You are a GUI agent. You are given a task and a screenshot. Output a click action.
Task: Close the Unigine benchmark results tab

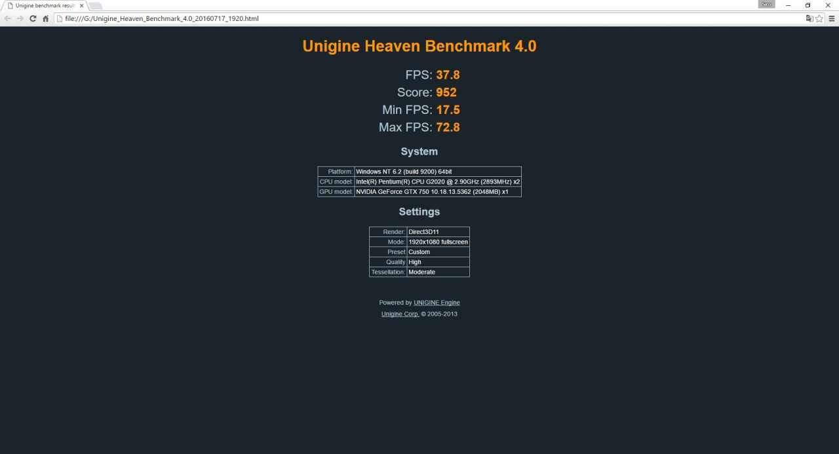coord(81,5)
